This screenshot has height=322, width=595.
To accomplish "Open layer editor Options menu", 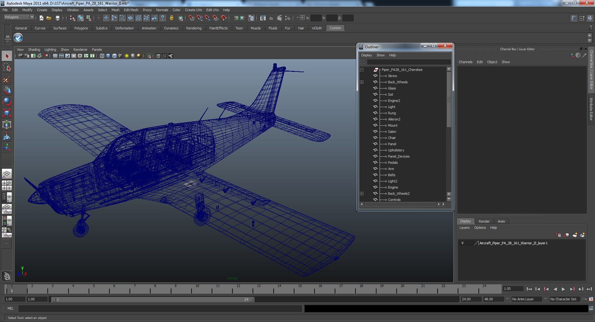I will (x=480, y=228).
